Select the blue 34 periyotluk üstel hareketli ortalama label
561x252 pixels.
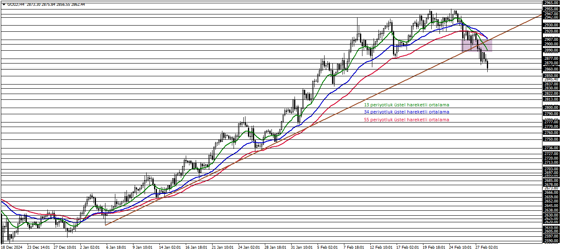[x=407, y=112]
